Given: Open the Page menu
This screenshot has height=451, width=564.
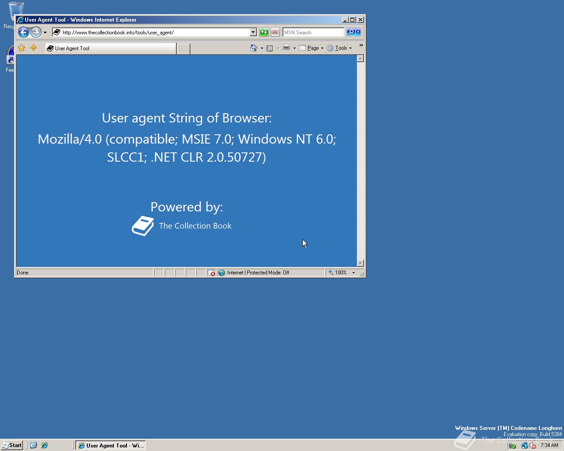Looking at the screenshot, I should coord(311,48).
